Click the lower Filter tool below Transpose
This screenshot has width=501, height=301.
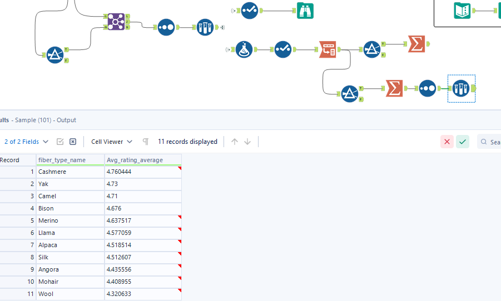[x=350, y=94]
